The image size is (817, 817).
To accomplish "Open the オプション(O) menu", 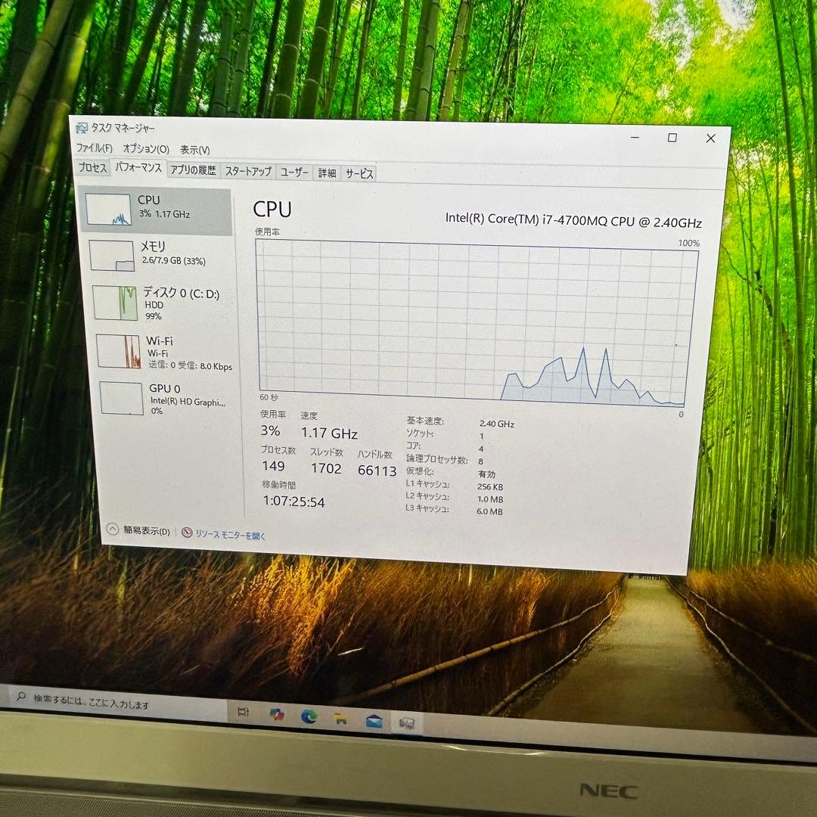I will tap(148, 149).
